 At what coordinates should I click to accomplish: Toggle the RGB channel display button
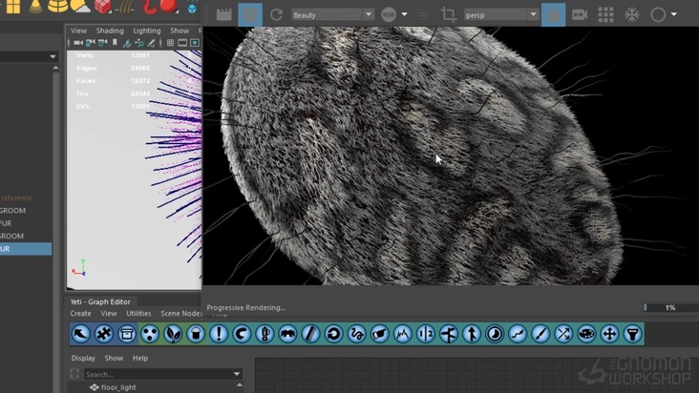(x=389, y=14)
